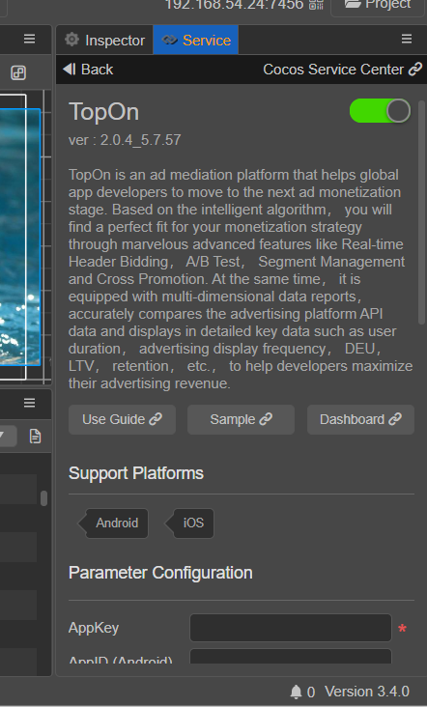The width and height of the screenshot is (427, 707).
Task: Click the lower-left panel scrollbar thumb
Action: click(x=43, y=498)
